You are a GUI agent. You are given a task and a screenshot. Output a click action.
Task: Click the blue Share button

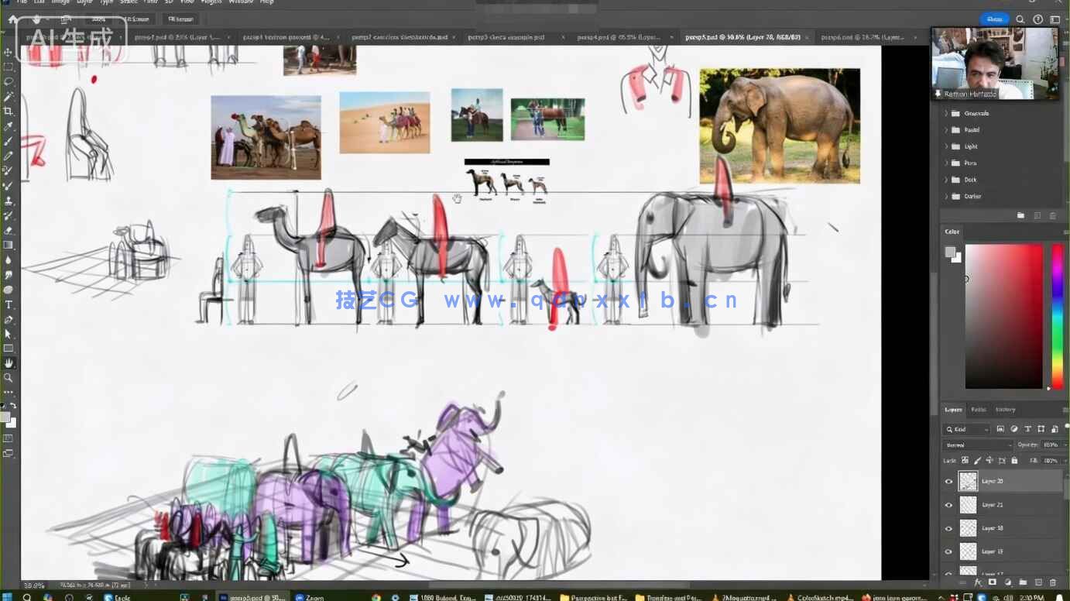click(994, 19)
